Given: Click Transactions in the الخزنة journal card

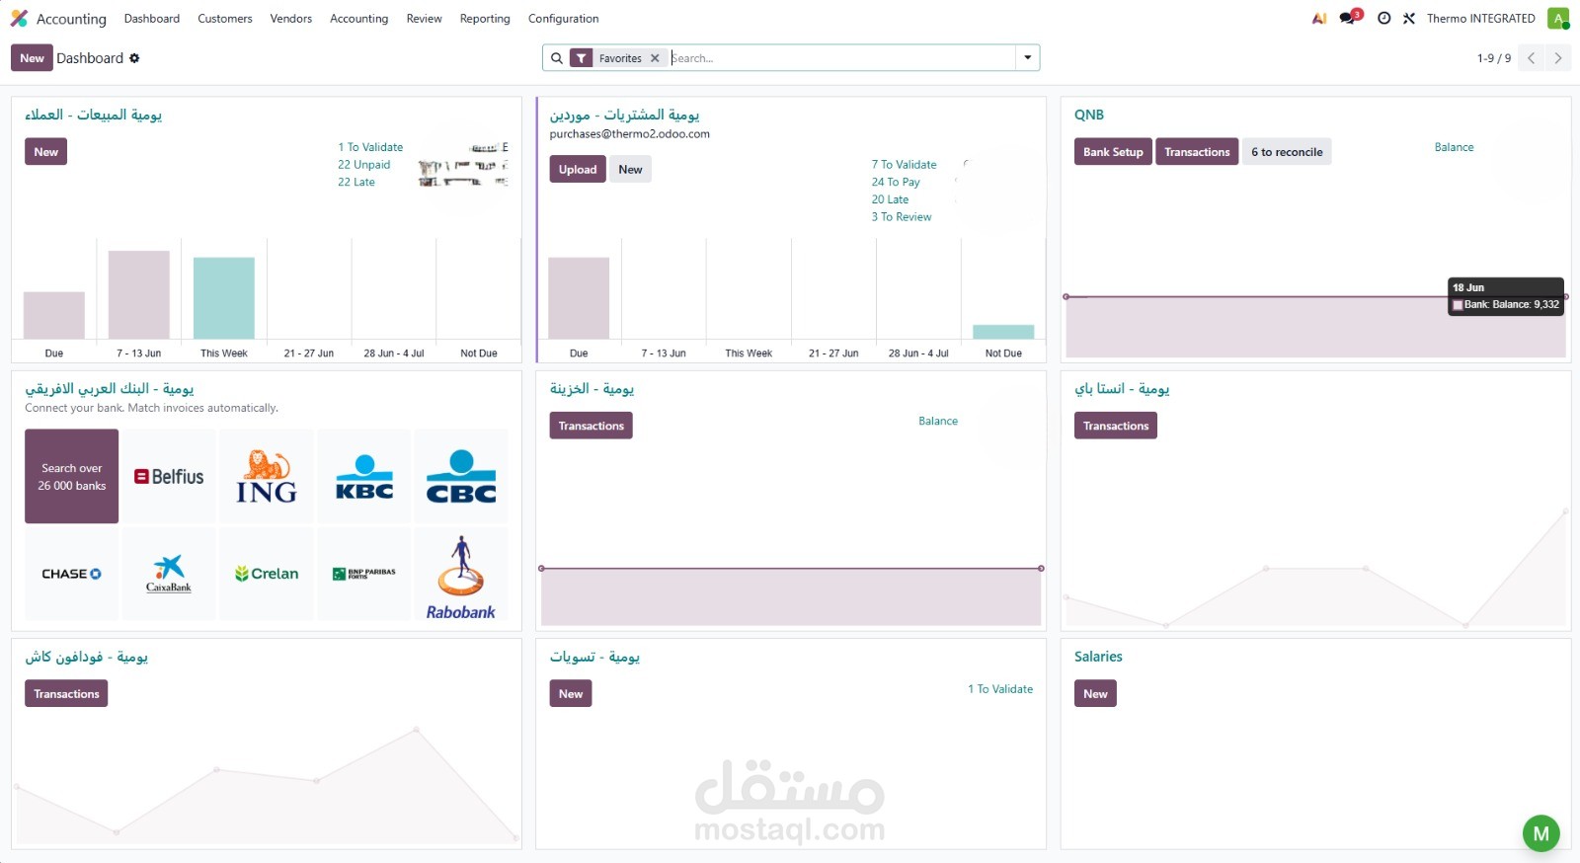Looking at the screenshot, I should [x=592, y=427].
